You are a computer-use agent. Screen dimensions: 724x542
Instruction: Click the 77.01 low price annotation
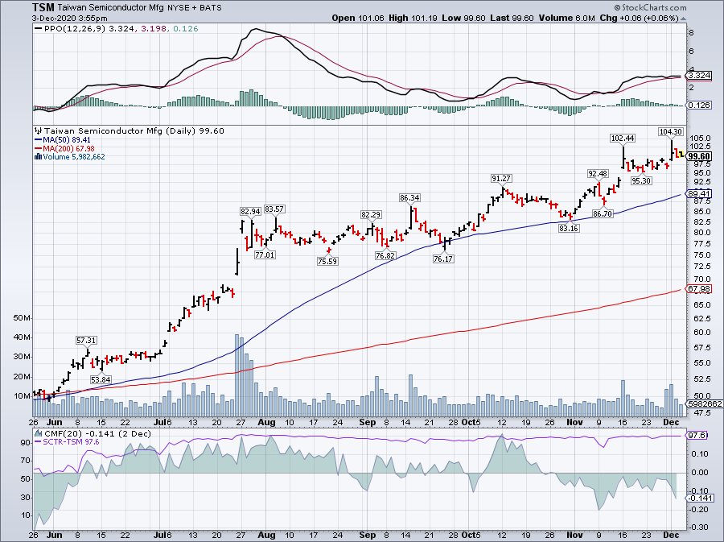point(265,254)
